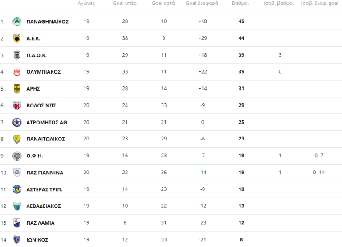Click the ΙΩΝΙΚΟΣ club crest

click(x=17, y=240)
